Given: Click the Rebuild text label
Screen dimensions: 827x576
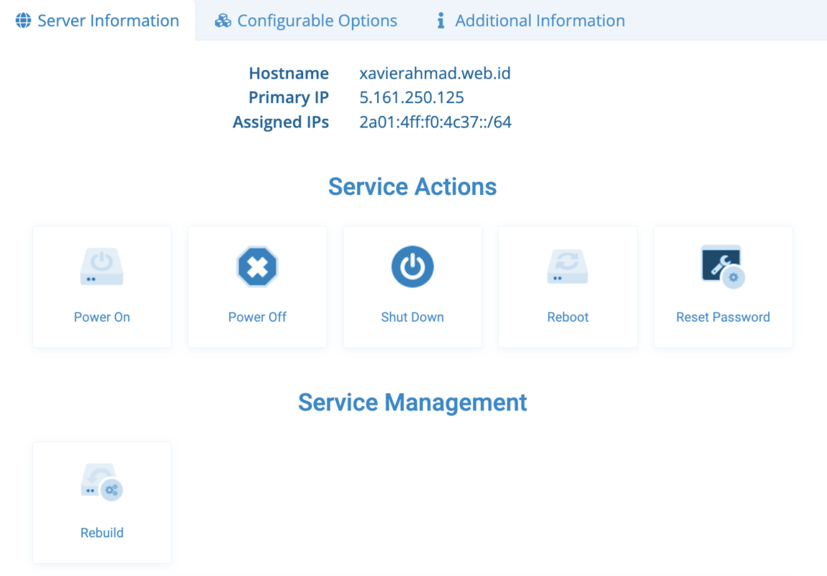Looking at the screenshot, I should [x=101, y=533].
